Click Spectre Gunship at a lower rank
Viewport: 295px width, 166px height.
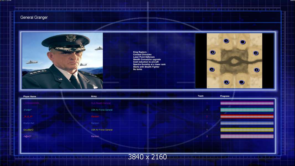click(x=149, y=64)
